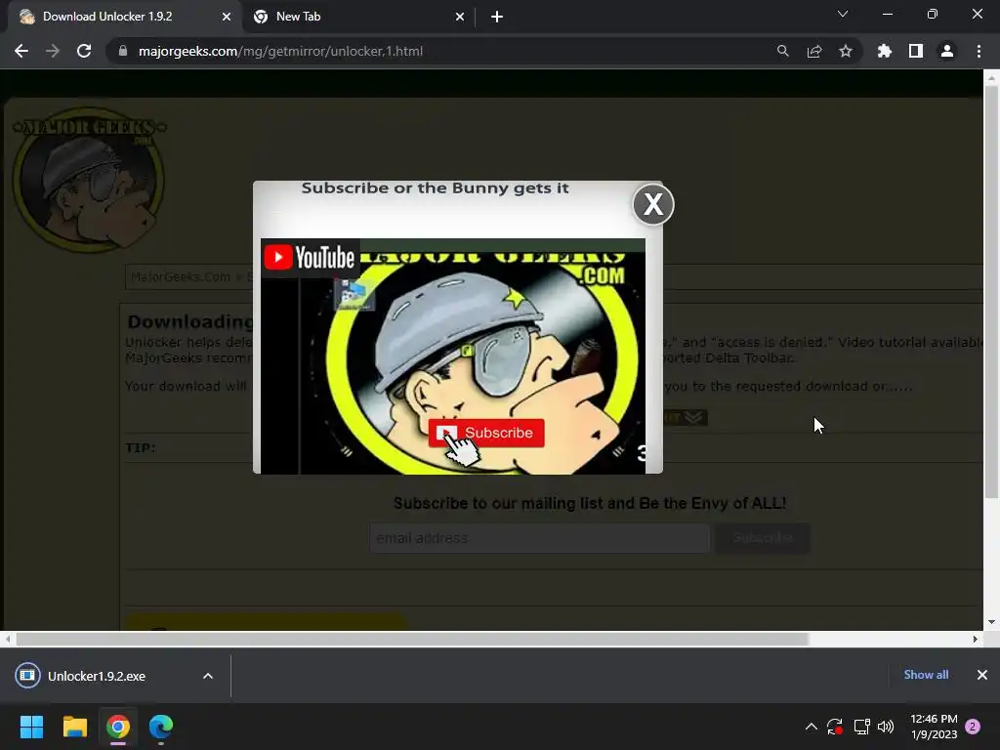1000x750 pixels.
Task: Click the horizontal page scrollbar
Action: pos(412,639)
